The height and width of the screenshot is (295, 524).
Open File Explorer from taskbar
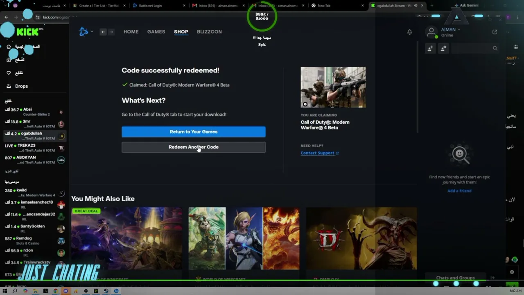point(35,291)
